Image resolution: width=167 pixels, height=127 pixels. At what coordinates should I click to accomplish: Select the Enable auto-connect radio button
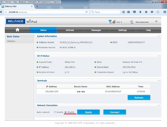click(55, 112)
